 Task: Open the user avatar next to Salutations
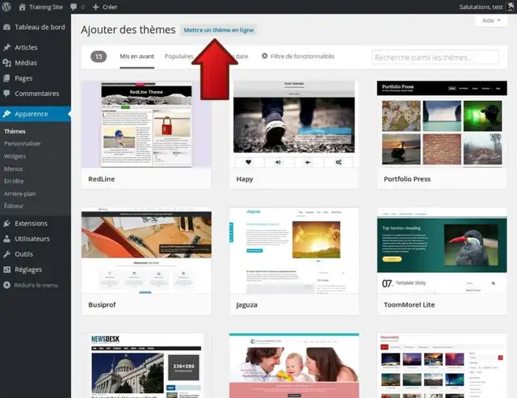pos(510,7)
